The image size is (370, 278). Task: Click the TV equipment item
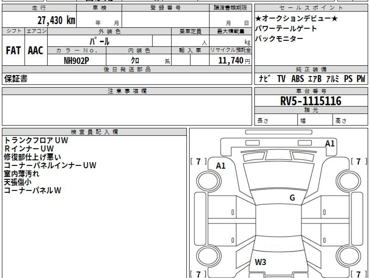[281, 79]
